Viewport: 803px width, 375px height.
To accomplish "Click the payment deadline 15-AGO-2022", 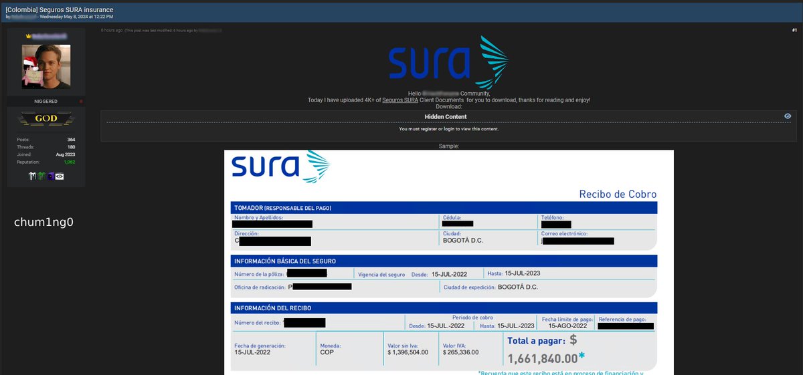I will 567,326.
